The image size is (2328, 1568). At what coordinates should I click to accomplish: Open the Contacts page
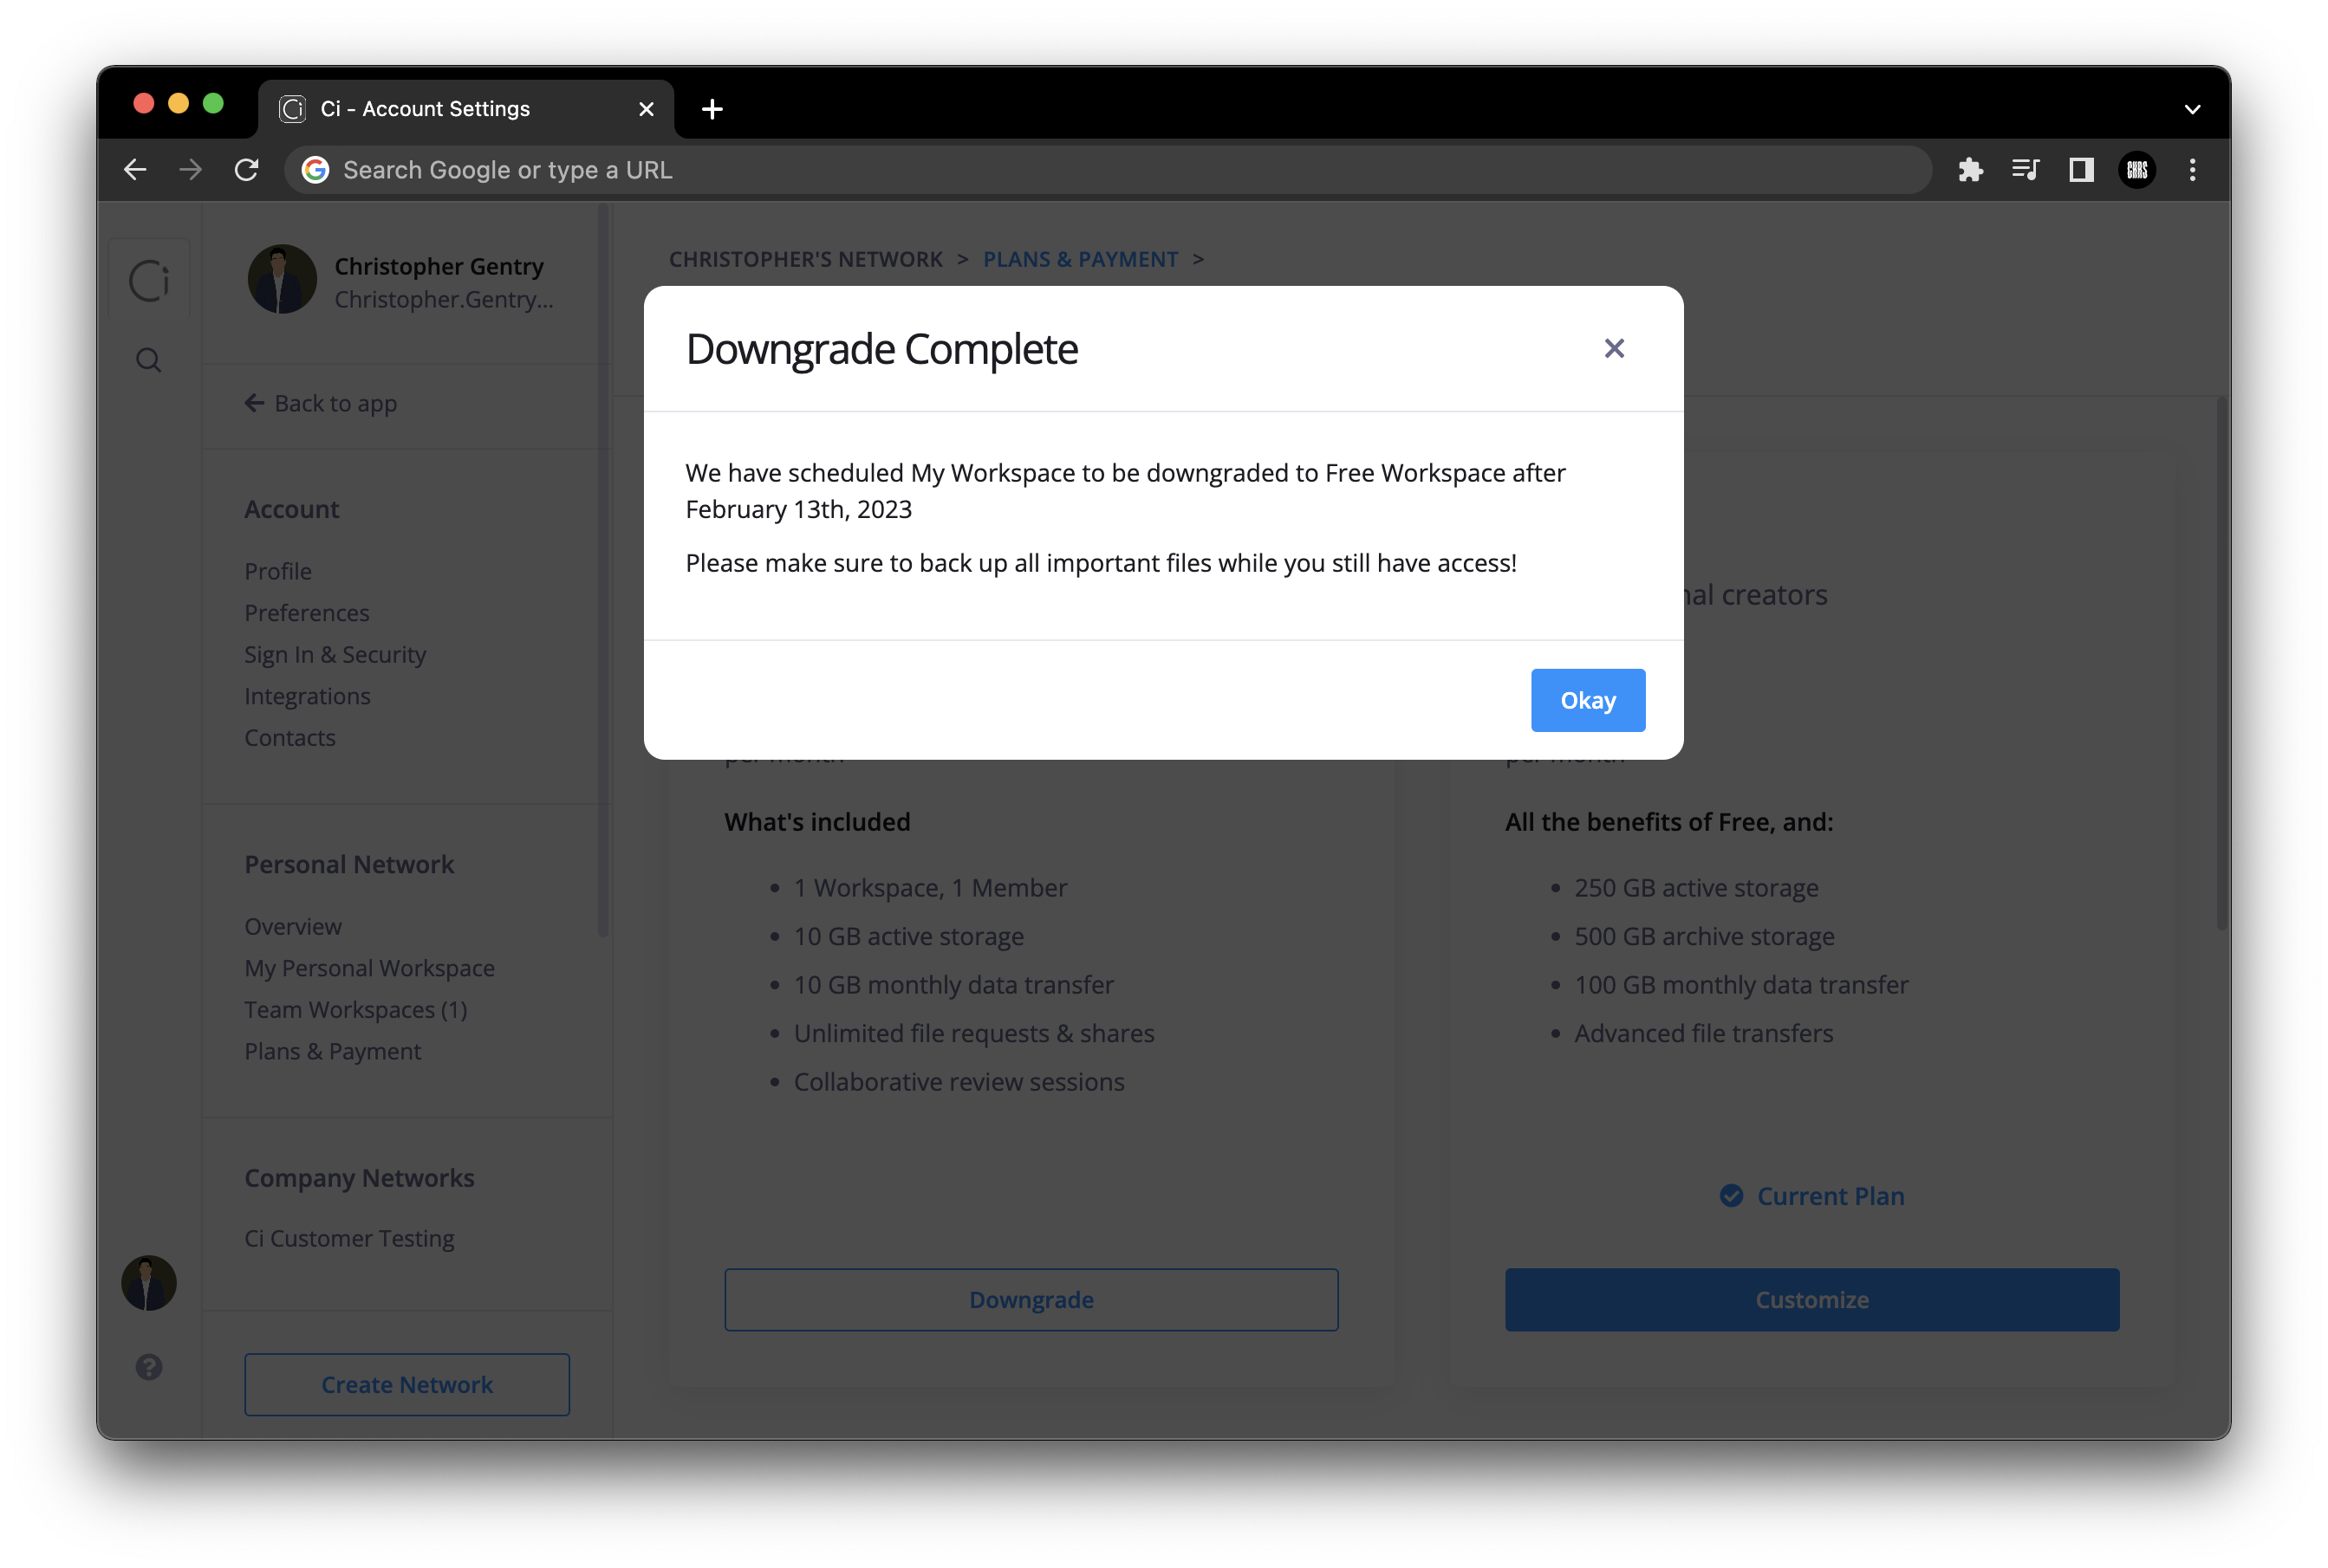tap(290, 738)
